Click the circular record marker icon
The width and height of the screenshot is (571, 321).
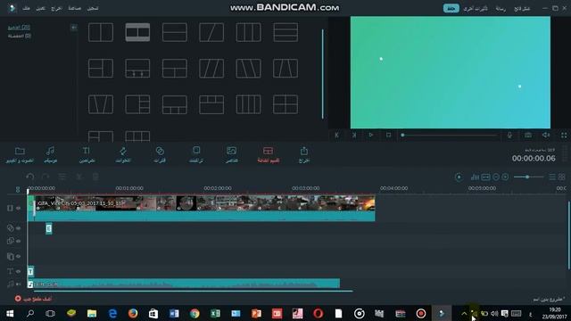[x=459, y=177]
